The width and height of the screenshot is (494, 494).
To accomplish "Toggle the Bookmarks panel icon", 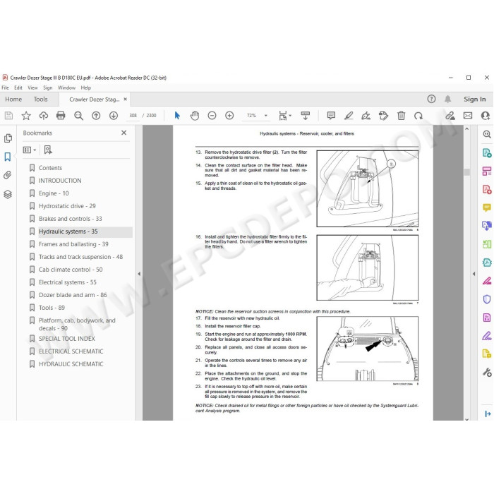I will pos(8,157).
